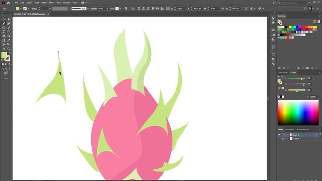Screen dimensions: 322x181
Task: Expand Layer 2 sublayers
Action: 287,135
